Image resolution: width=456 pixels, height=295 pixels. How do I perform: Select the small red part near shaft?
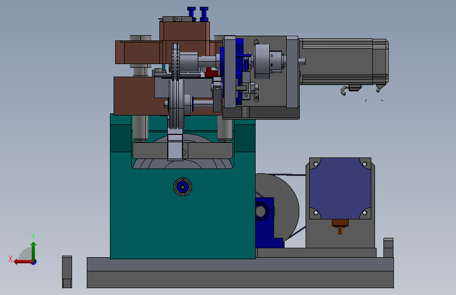211,72
